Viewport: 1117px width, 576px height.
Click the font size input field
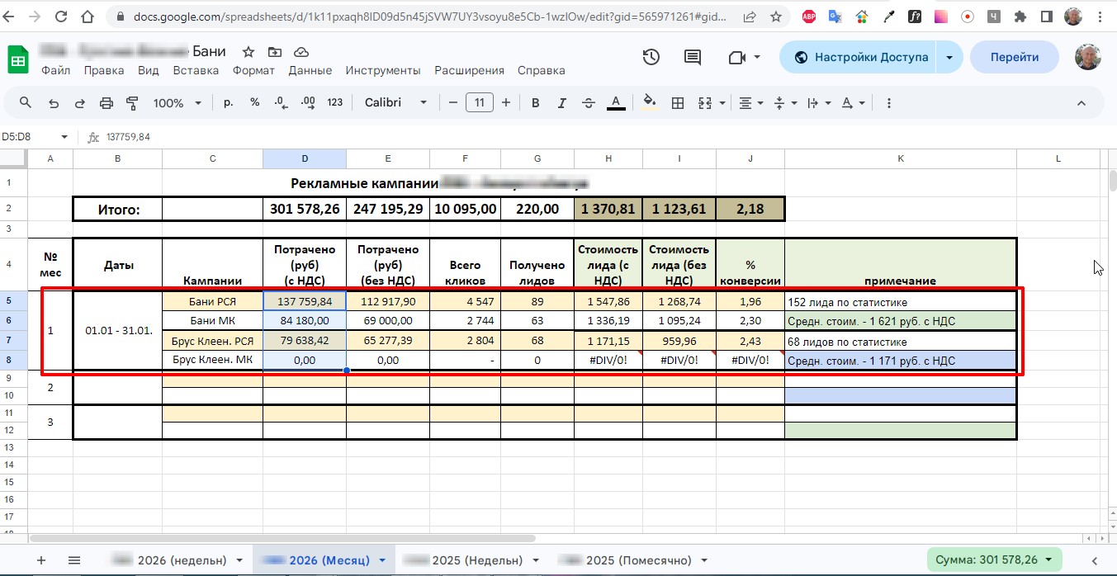click(479, 103)
